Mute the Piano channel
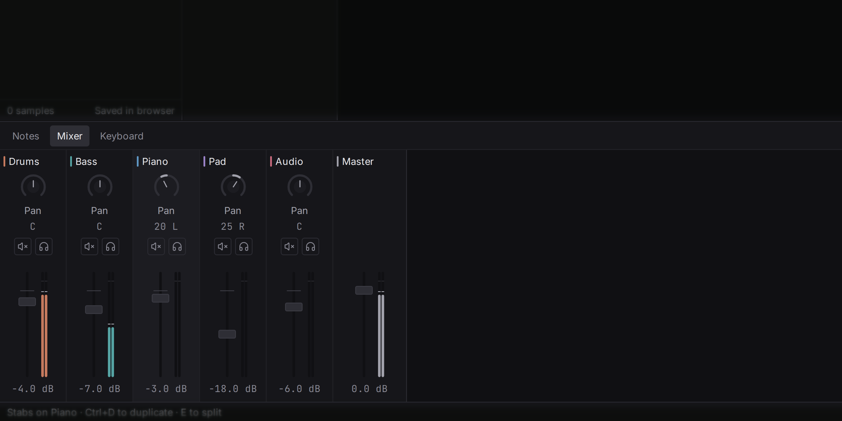The width and height of the screenshot is (842, 421). [x=156, y=246]
